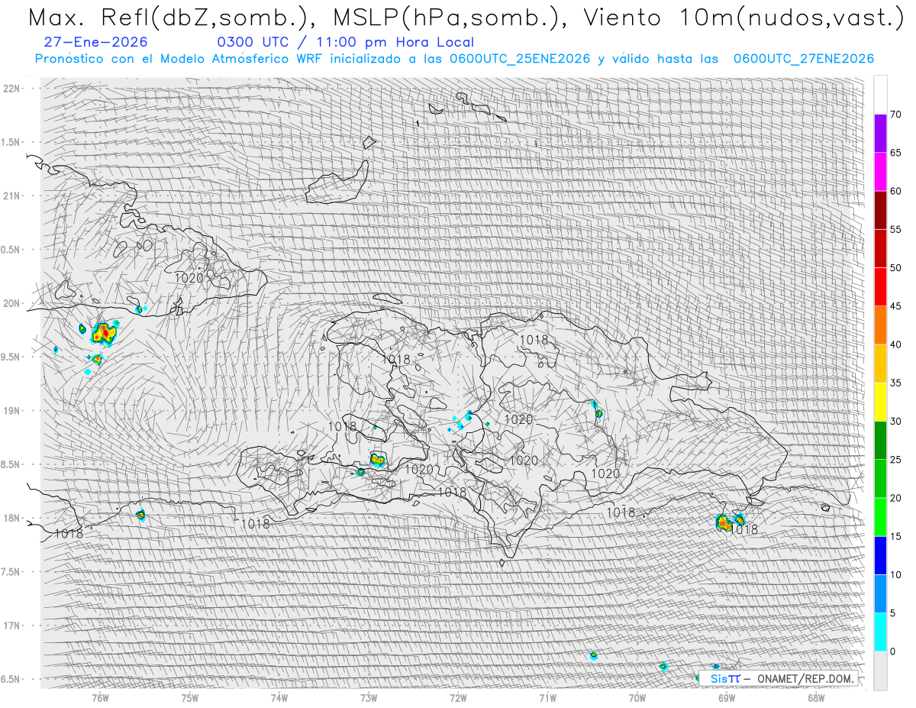Click the "75W" longitude axis label

click(189, 698)
